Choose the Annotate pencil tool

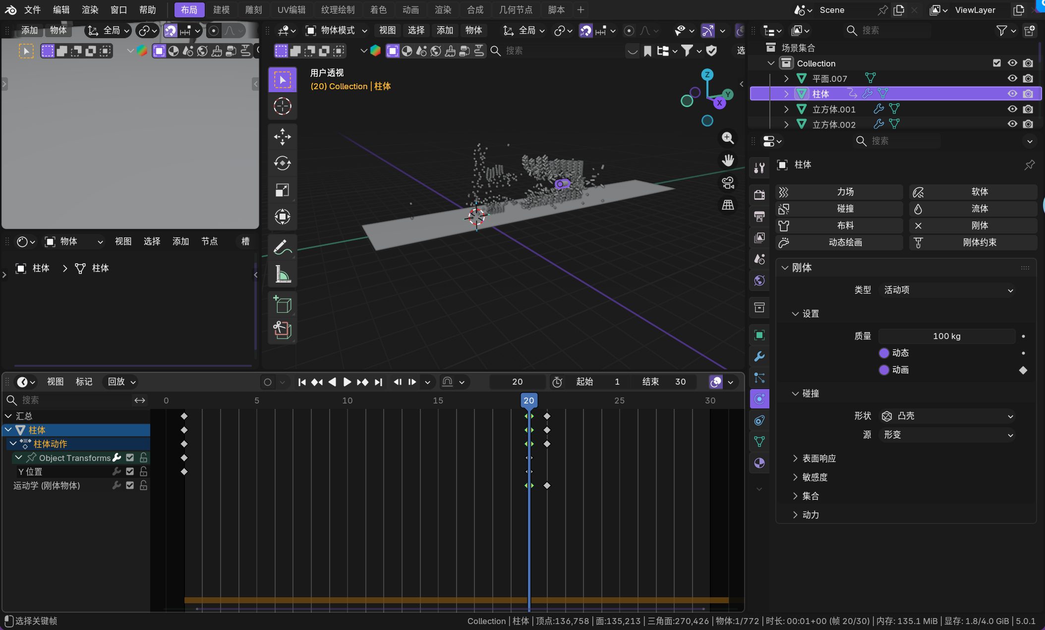(282, 247)
